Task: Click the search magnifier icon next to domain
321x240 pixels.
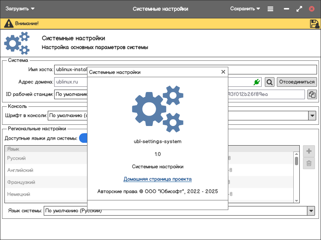Action: (x=270, y=82)
